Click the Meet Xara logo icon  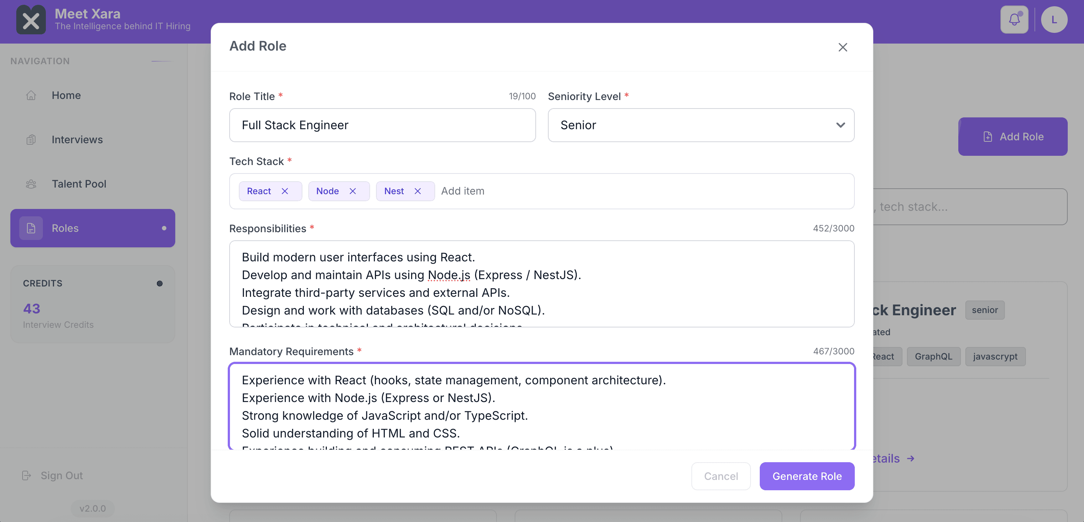tap(31, 20)
